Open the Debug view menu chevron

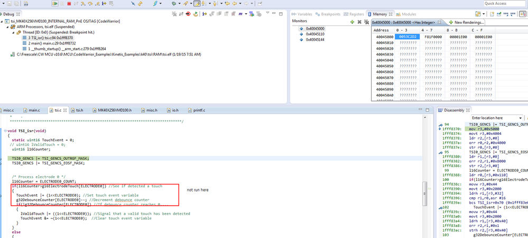[268, 13]
